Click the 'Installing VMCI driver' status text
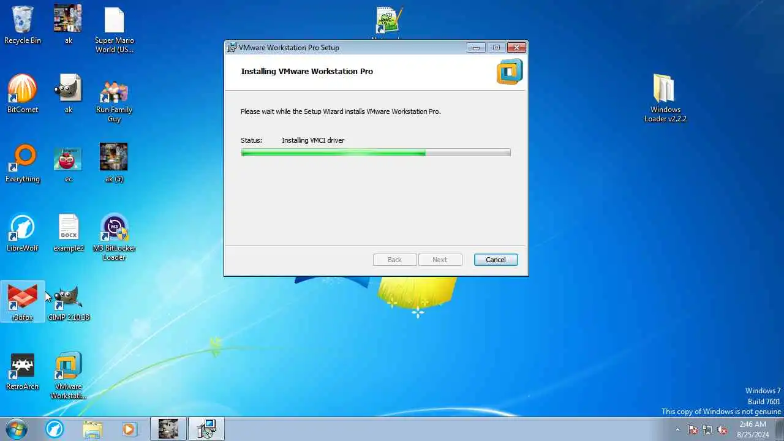 point(313,140)
